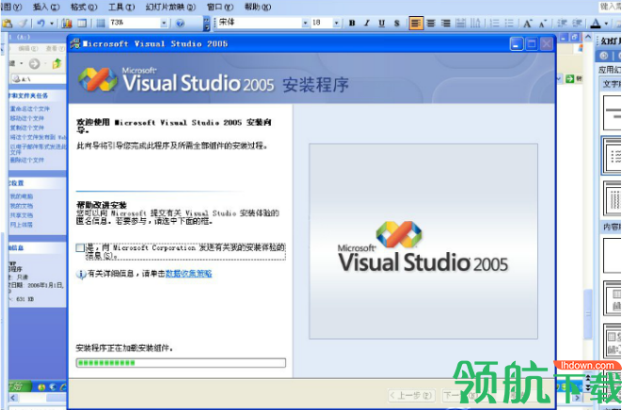This screenshot has width=622, height=410.
Task: Click the scroll left arrow at bottom
Action: coord(13,398)
